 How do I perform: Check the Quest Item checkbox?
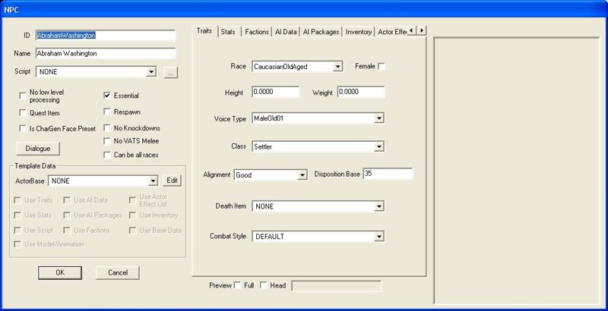click(23, 113)
